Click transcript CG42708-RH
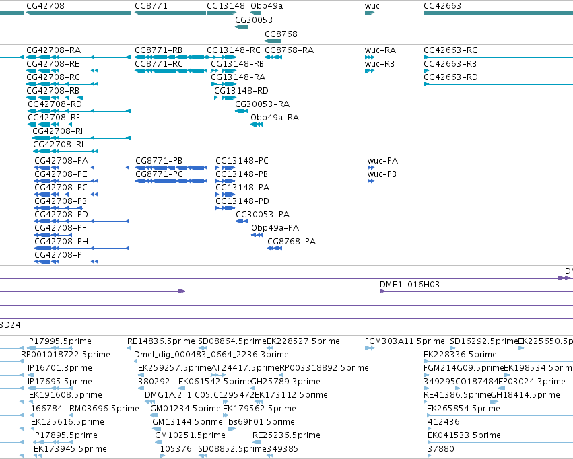573x459 pixels. [59, 131]
